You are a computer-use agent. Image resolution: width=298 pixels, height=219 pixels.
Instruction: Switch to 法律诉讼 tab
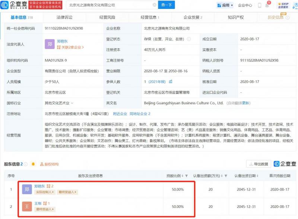pyautogui.click(x=64, y=17)
